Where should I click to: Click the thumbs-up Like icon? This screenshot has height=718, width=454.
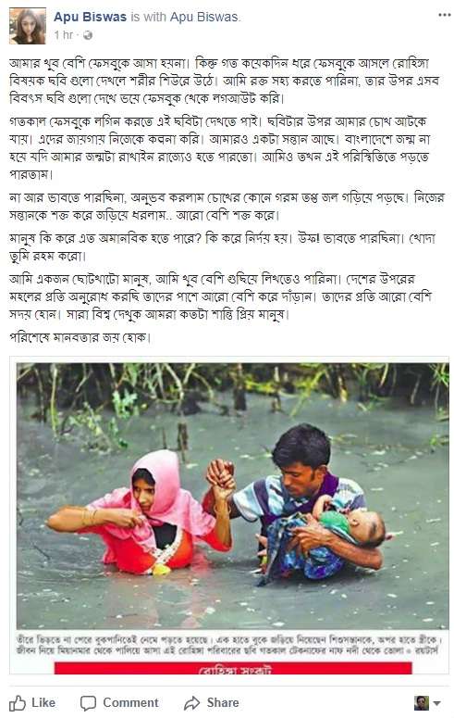click(x=18, y=702)
